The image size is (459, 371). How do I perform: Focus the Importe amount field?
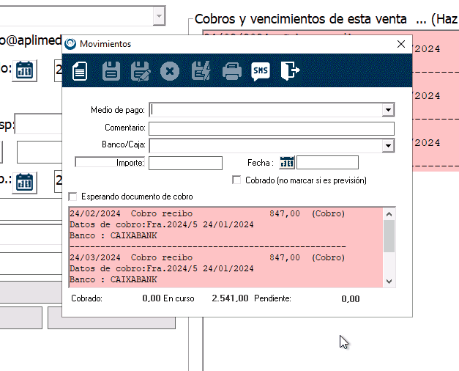tap(185, 163)
